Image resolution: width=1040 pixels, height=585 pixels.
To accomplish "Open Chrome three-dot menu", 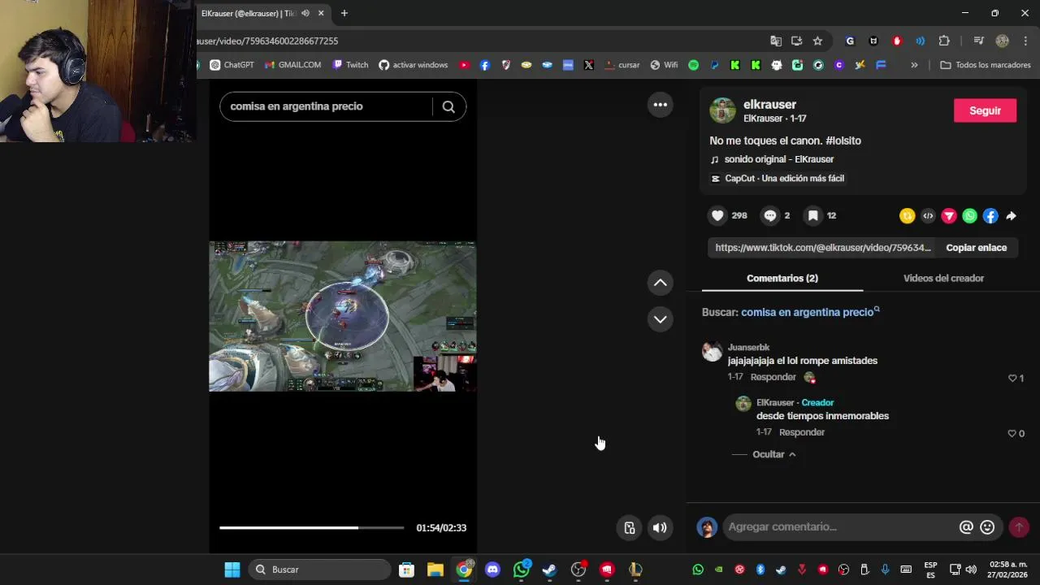I will click(1026, 41).
